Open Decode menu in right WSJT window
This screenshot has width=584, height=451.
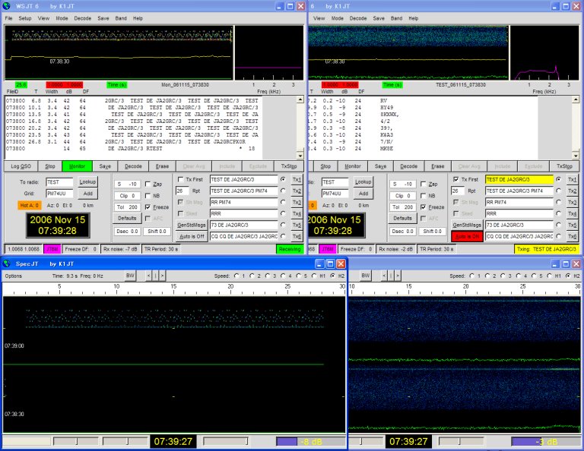358,18
